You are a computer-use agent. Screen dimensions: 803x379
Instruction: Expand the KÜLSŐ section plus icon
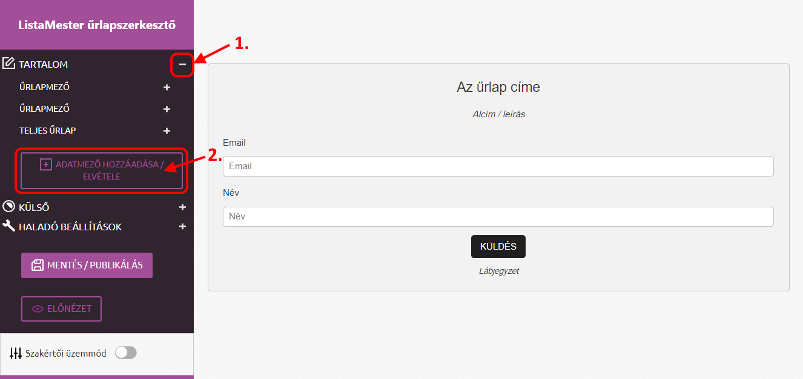[183, 207]
